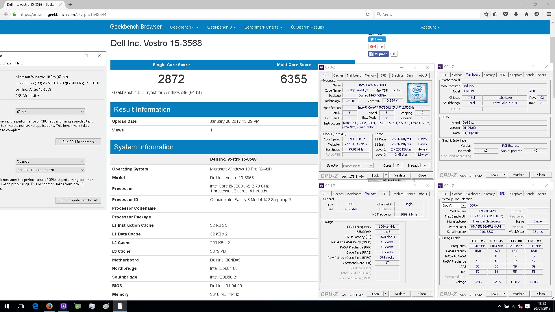555x312 pixels.
Task: Launch Microsoft Edge from the taskbar
Action: (x=35, y=306)
